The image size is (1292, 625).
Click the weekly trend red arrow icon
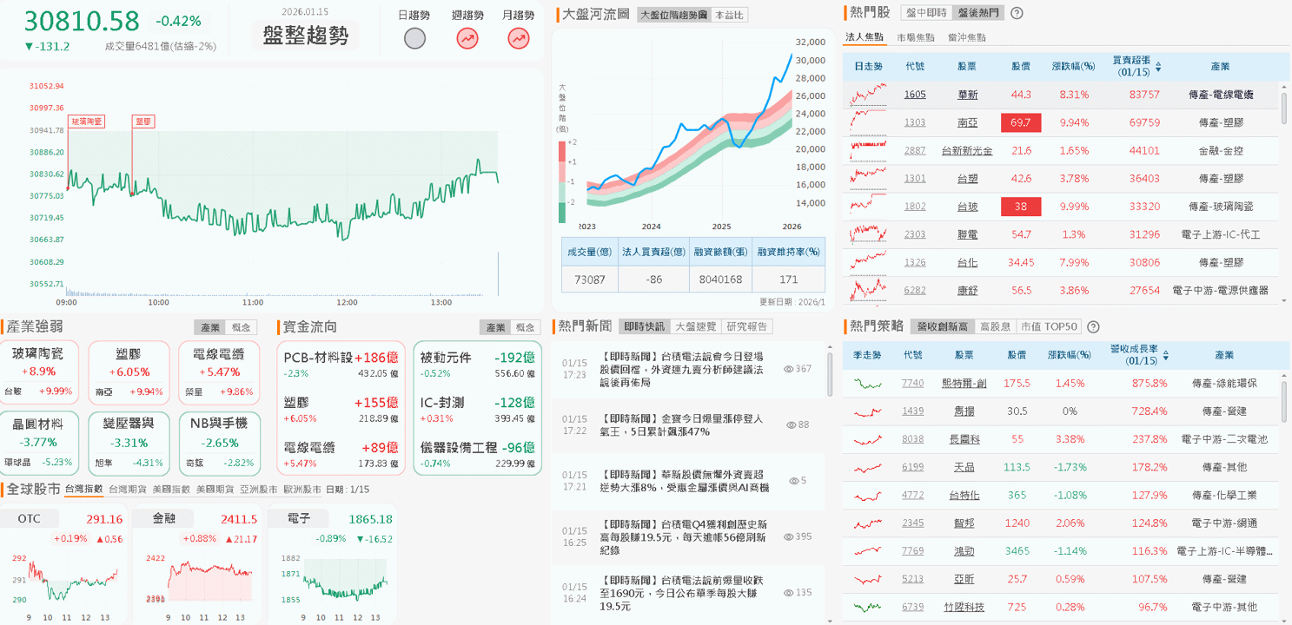click(467, 38)
